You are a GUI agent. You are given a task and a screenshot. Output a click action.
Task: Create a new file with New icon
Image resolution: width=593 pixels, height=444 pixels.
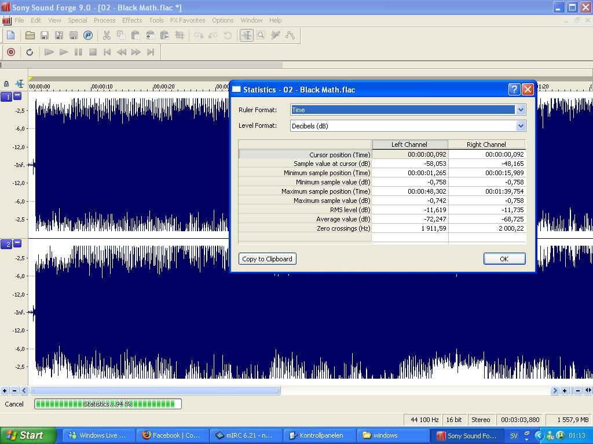[x=10, y=35]
